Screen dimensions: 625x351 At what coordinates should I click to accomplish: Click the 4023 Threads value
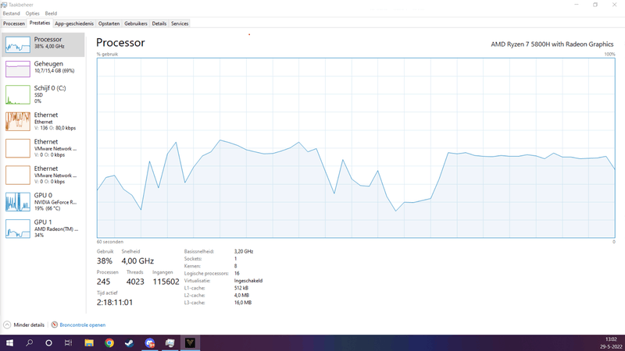pos(135,282)
